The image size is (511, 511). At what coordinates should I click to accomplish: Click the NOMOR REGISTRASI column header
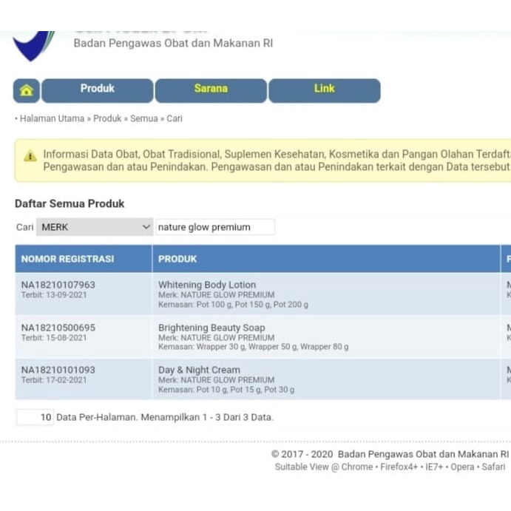[84, 259]
